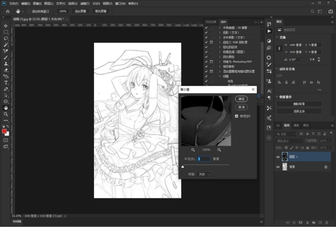This screenshot has height=227, width=336.
Task: Click the white background color swatch
Action: pyautogui.click(x=8, y=134)
